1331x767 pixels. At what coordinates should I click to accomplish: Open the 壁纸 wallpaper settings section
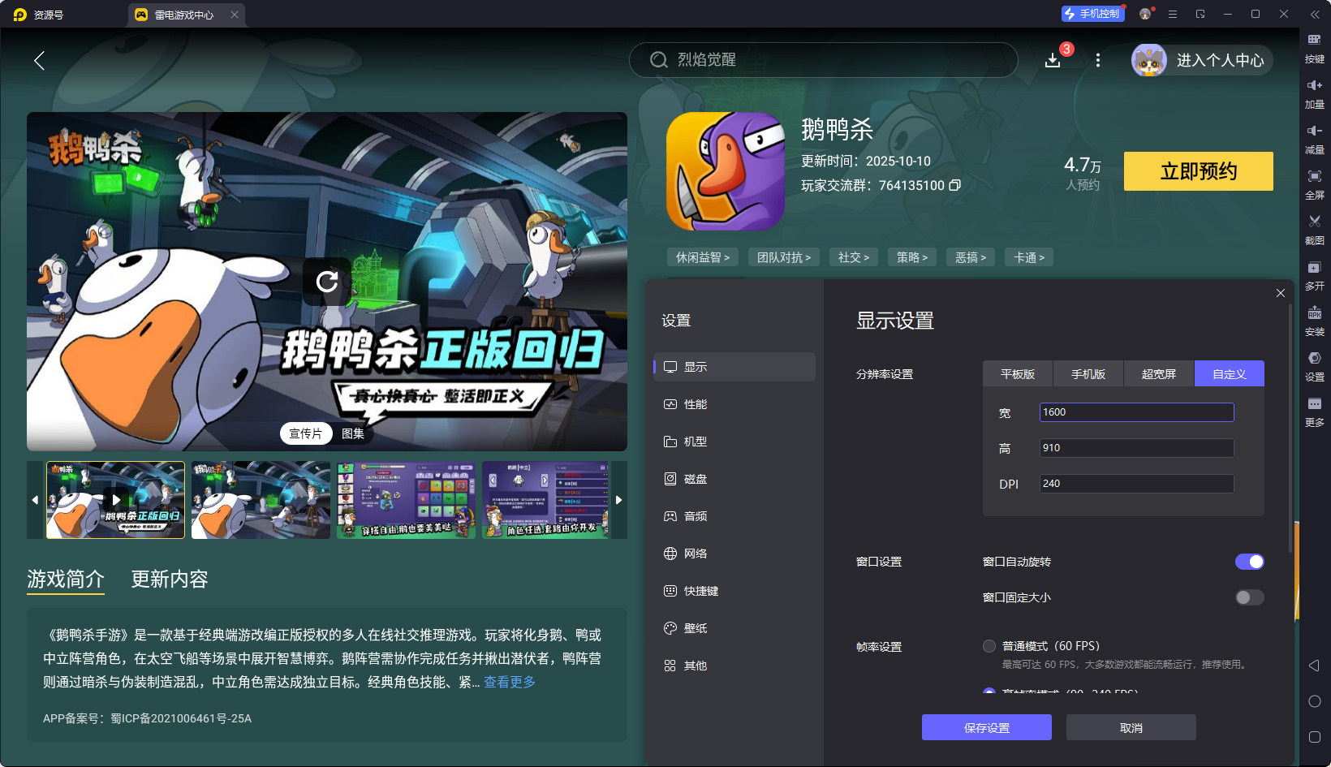click(x=694, y=628)
